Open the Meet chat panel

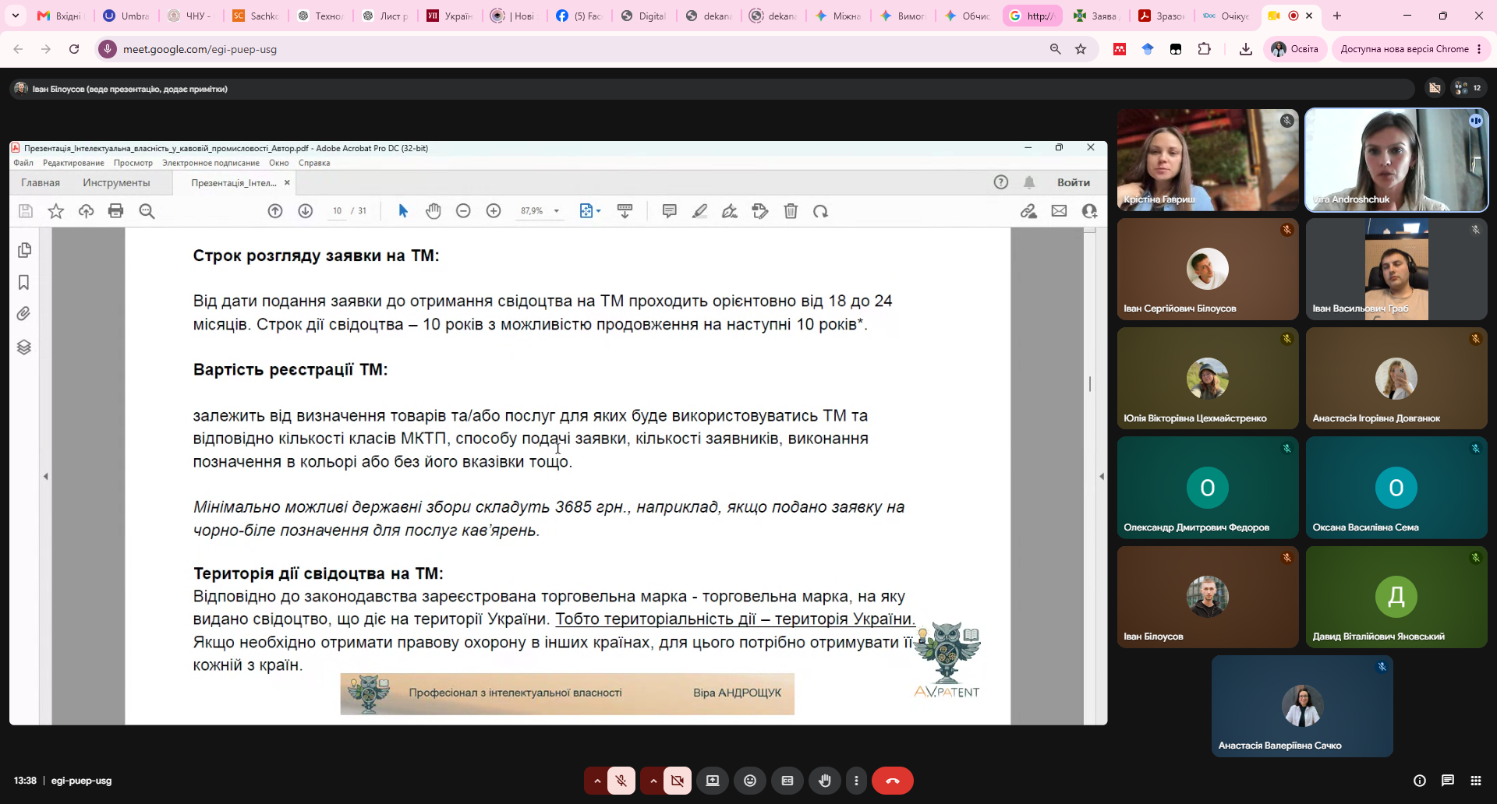(1448, 781)
